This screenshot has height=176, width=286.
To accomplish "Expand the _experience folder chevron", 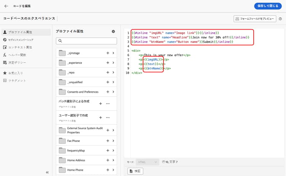I will [x=113, y=63].
